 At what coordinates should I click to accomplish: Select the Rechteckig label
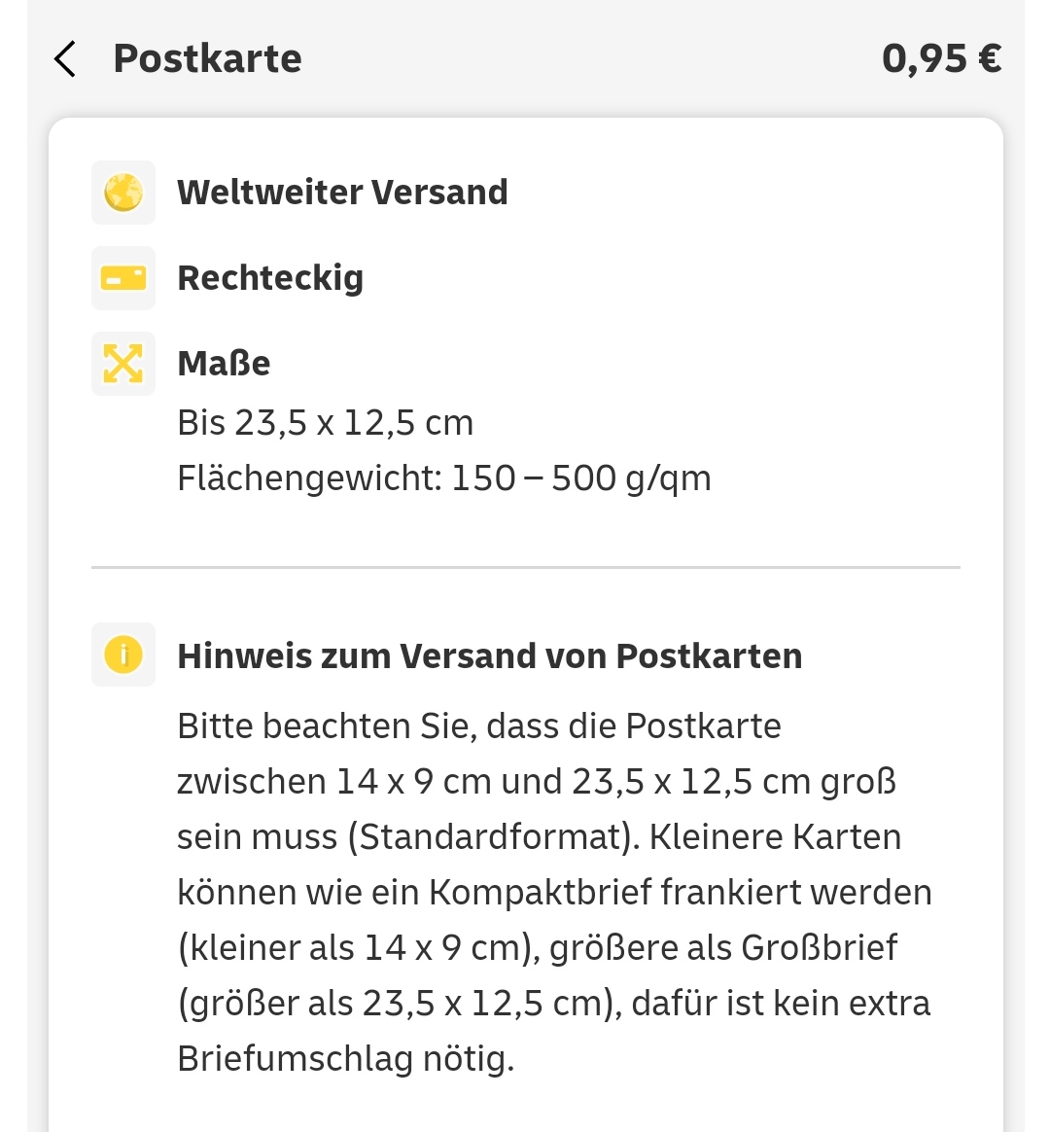point(270,279)
